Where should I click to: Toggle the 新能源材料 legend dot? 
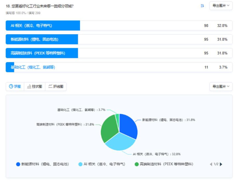click(x=18, y=164)
